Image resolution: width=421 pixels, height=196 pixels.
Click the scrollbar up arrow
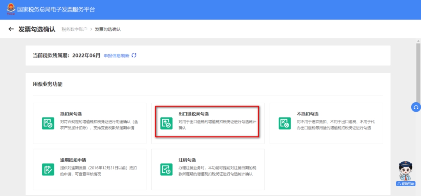pyautogui.click(x=418, y=40)
